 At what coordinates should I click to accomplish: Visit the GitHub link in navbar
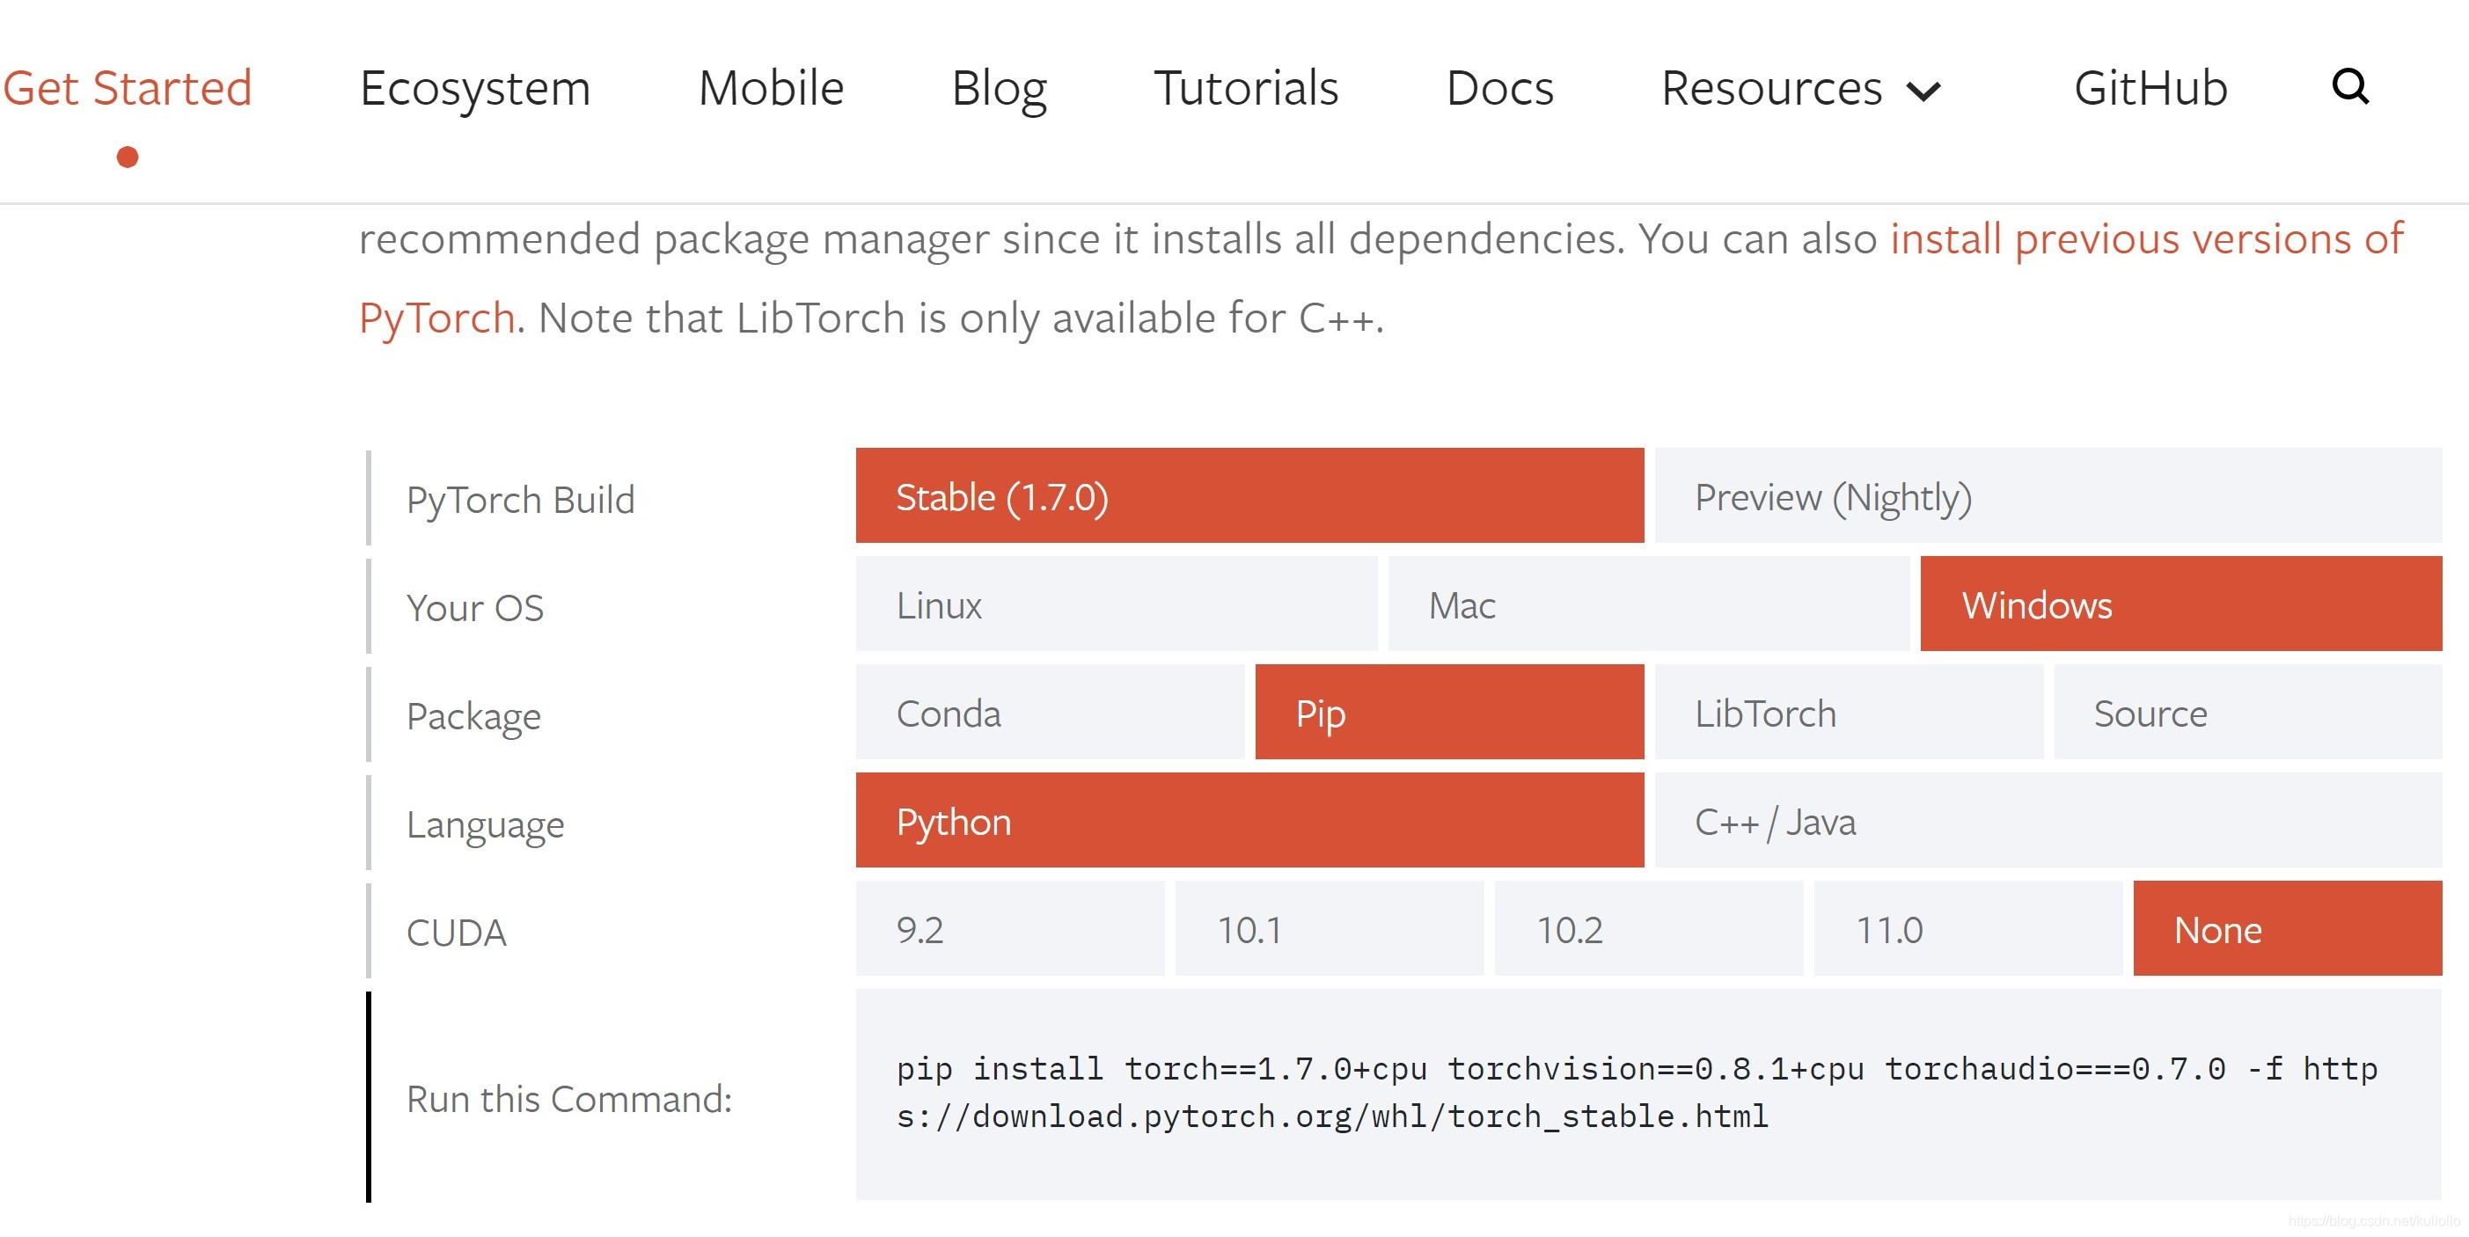pyautogui.click(x=2150, y=89)
